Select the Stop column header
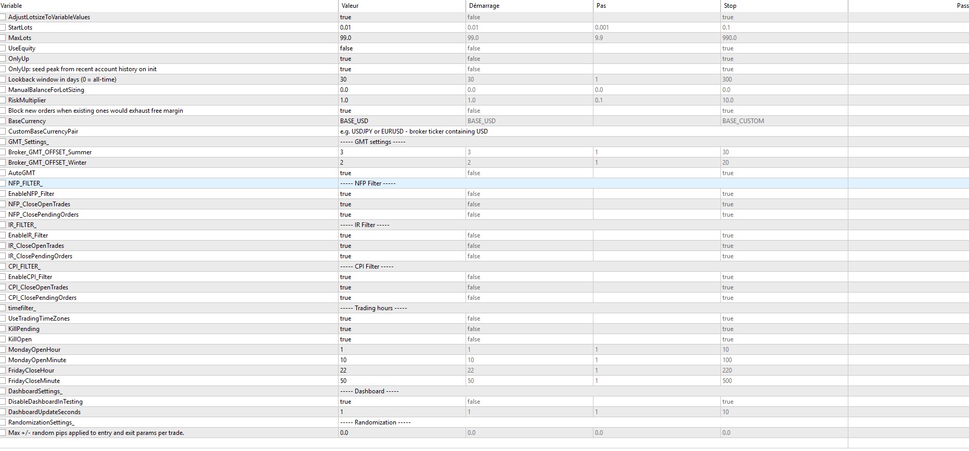 tap(784, 6)
